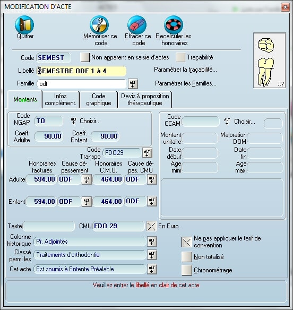Expand the Colonne historique dropdown
This screenshot has height=310, width=293.
152,242
